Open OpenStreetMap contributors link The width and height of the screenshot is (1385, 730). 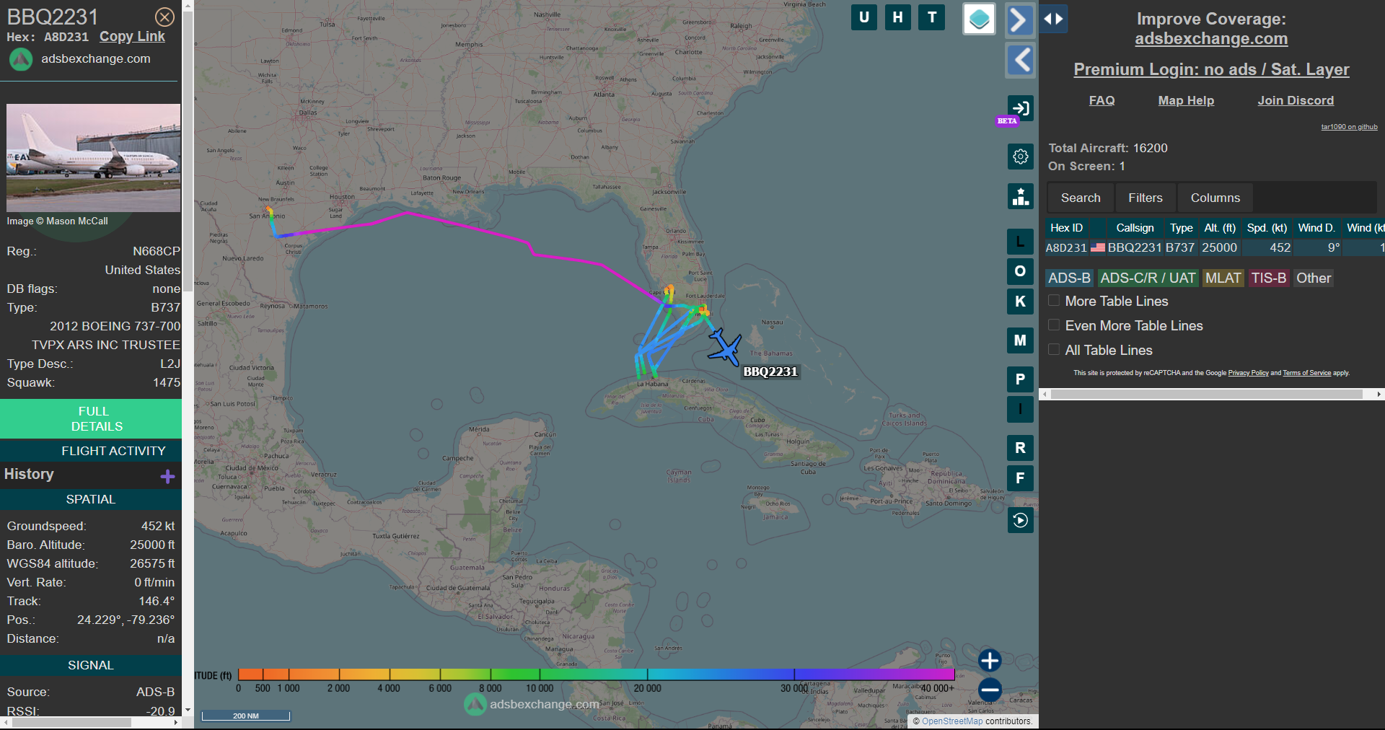click(952, 721)
